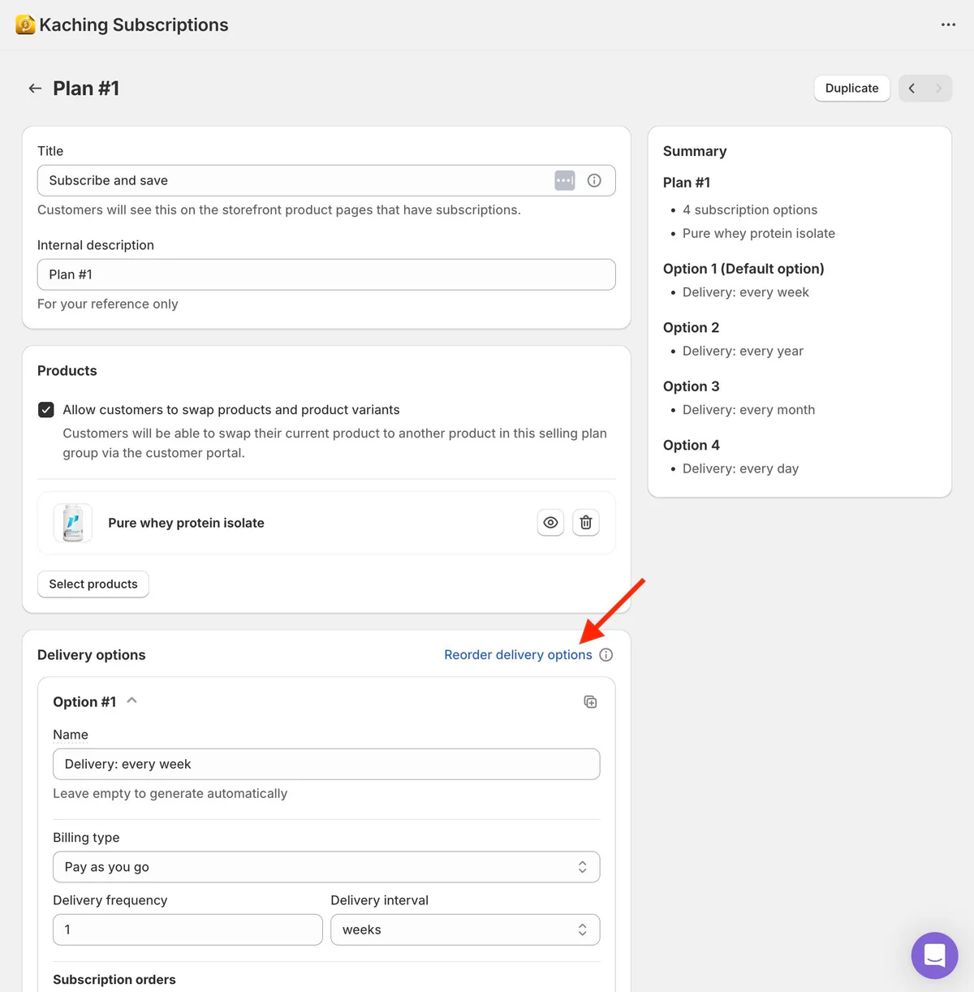Click 'Leave empty to generate automatically' hint
974x992 pixels.
coord(170,793)
